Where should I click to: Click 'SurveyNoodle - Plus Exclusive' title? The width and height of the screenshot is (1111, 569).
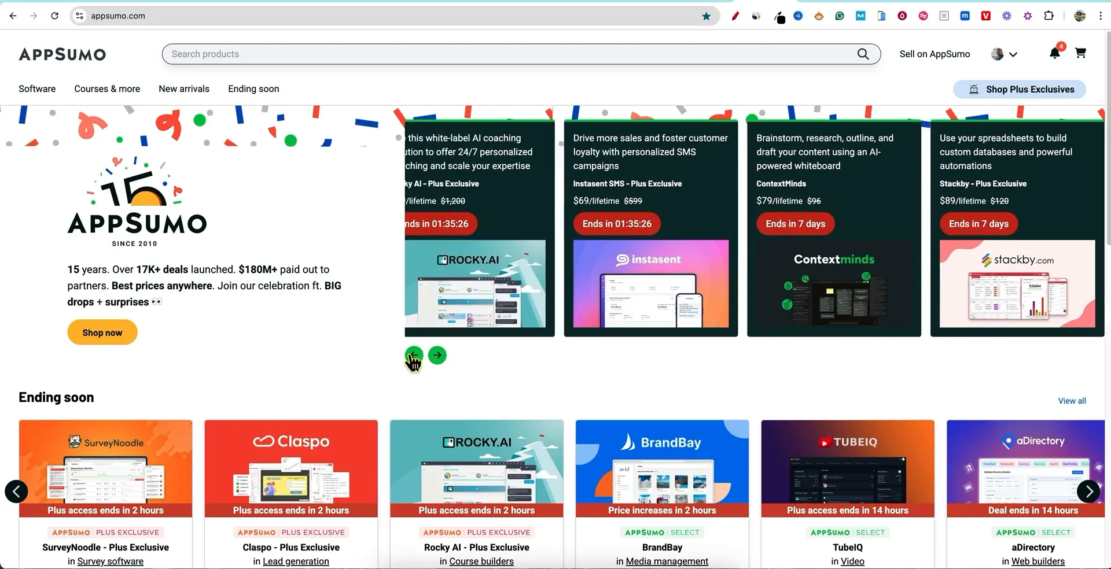(x=106, y=547)
